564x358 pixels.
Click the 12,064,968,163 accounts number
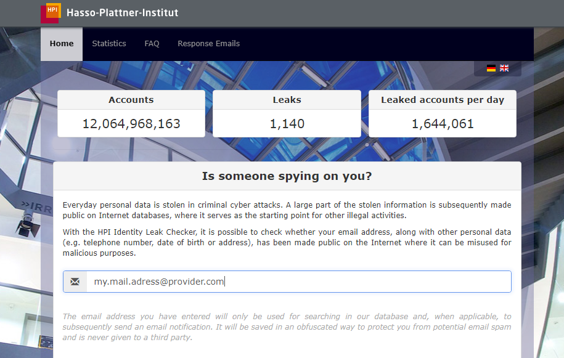[131, 124]
